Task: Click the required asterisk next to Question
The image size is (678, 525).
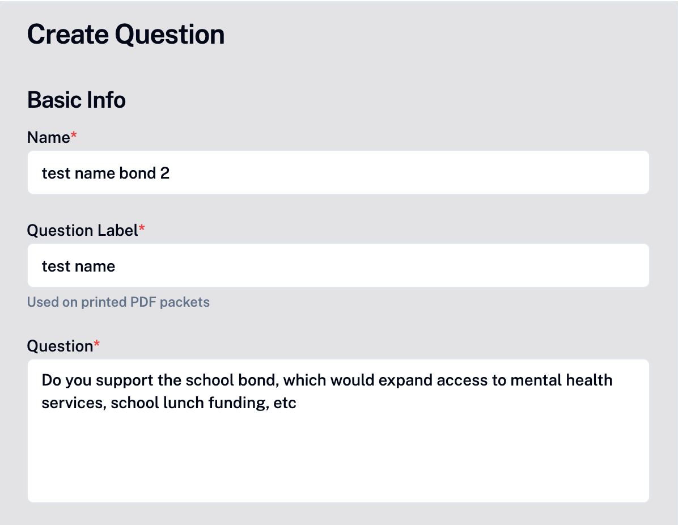Action: coord(97,344)
